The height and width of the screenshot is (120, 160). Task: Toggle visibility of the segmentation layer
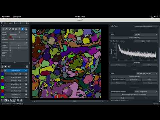click(x=5, y=71)
